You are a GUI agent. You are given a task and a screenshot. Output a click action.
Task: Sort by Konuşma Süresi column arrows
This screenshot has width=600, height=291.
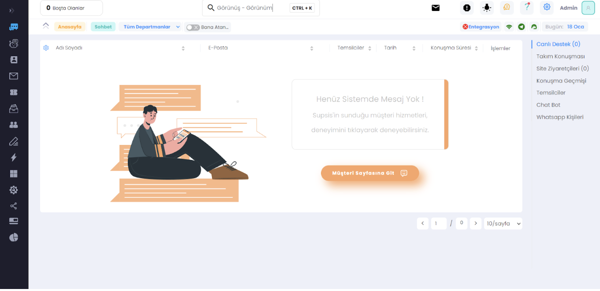pos(476,48)
